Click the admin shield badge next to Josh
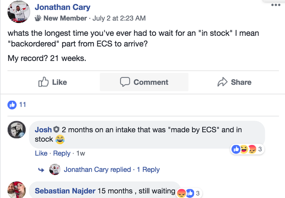This screenshot has height=198, width=285. tap(56, 130)
